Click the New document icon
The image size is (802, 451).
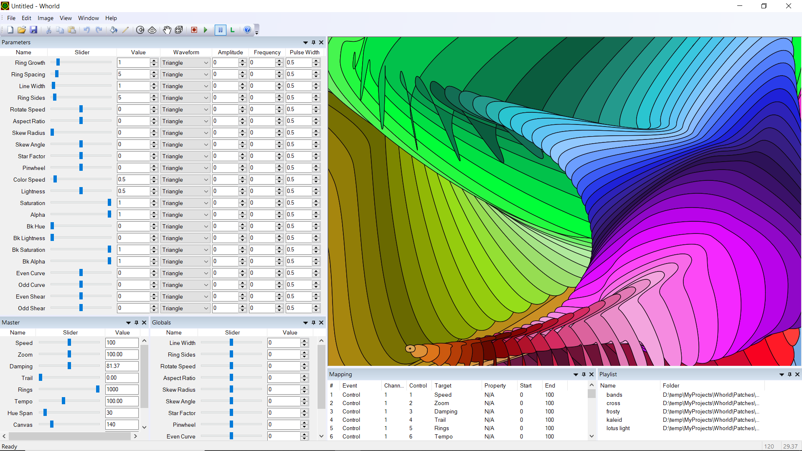[10, 30]
